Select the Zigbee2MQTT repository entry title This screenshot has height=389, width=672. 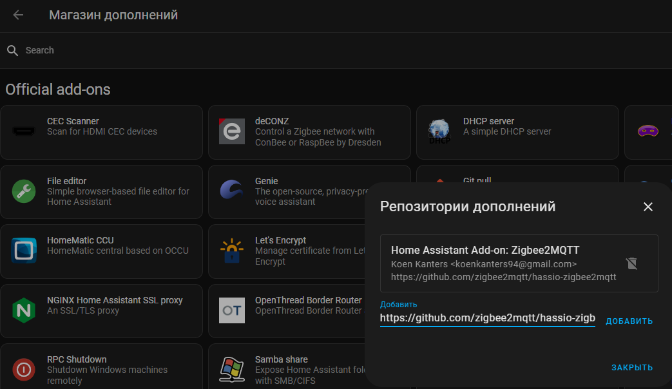click(485, 250)
